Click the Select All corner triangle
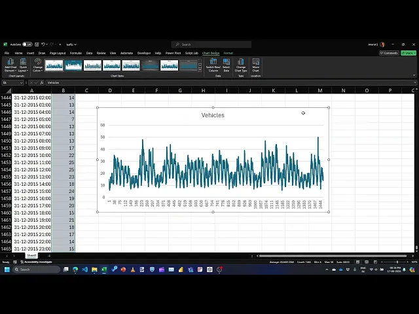The image size is (419, 314). click(9, 90)
